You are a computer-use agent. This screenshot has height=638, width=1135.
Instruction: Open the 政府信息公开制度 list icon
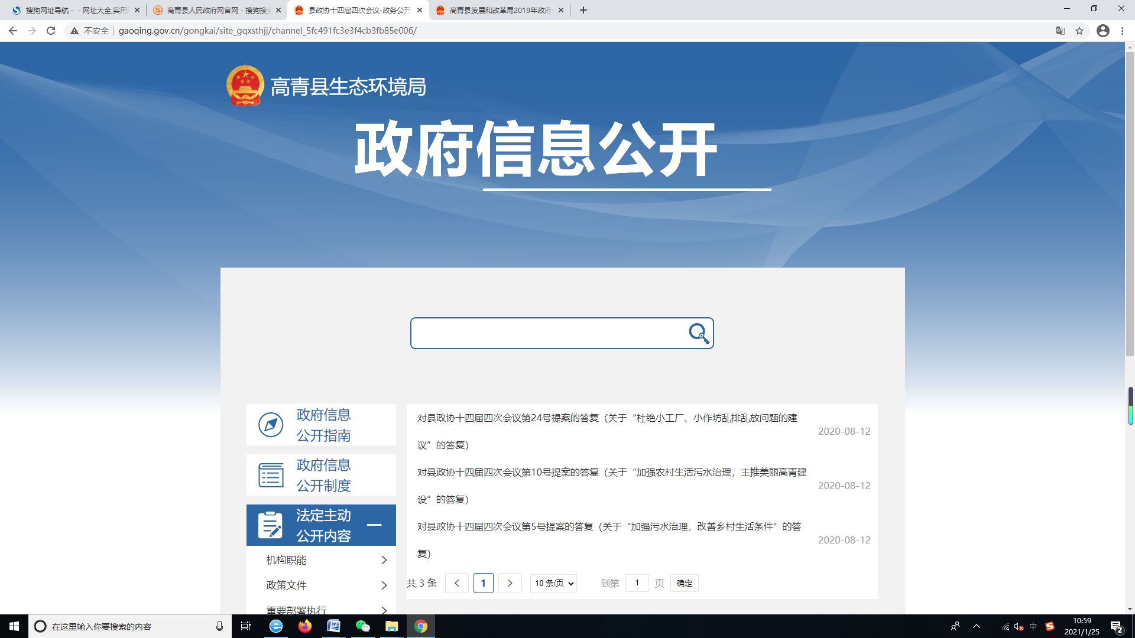pyautogui.click(x=271, y=475)
